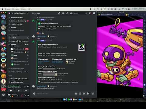Click the plus attach button in message bar
This screenshot has width=146, height=109.
pos(34,94)
